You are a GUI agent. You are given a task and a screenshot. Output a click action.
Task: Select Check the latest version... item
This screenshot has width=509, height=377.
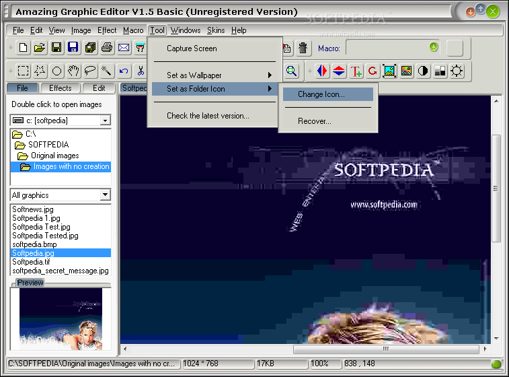(215, 116)
